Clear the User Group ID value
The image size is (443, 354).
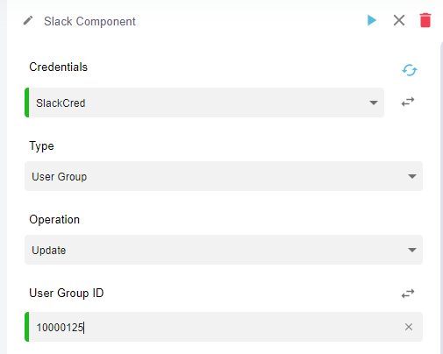409,327
